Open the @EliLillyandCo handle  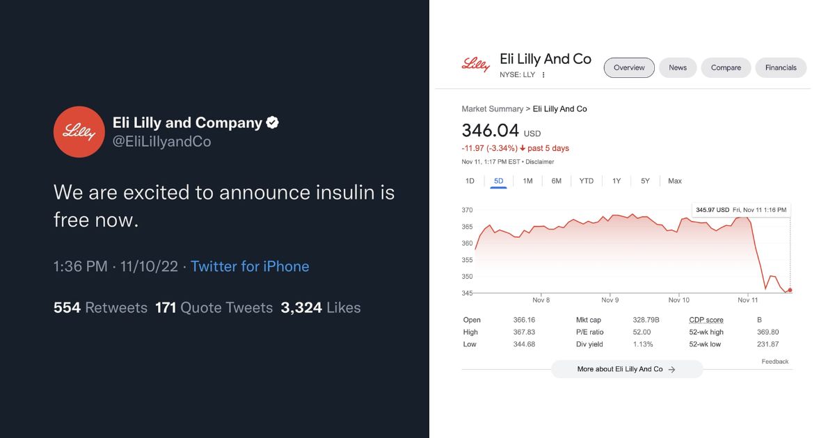click(x=161, y=142)
